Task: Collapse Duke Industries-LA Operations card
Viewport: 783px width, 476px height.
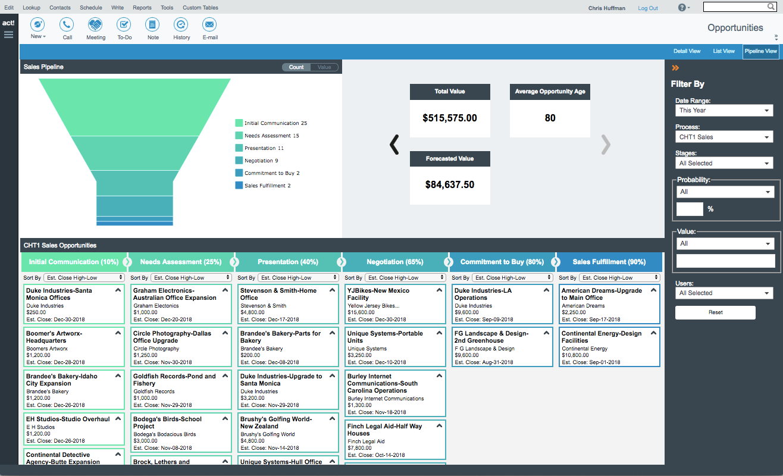Action: [546, 290]
